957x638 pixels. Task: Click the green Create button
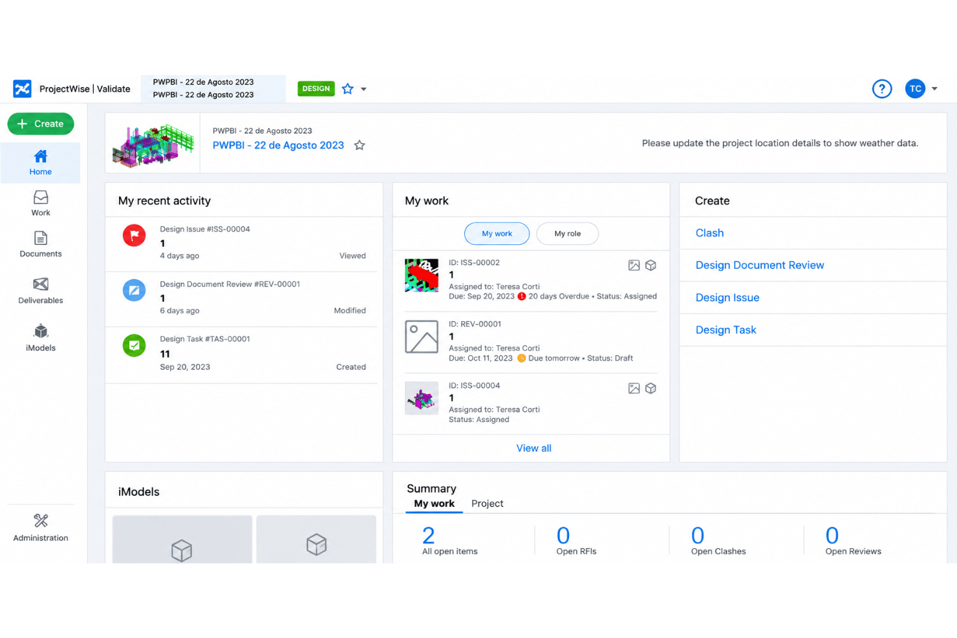tap(41, 123)
